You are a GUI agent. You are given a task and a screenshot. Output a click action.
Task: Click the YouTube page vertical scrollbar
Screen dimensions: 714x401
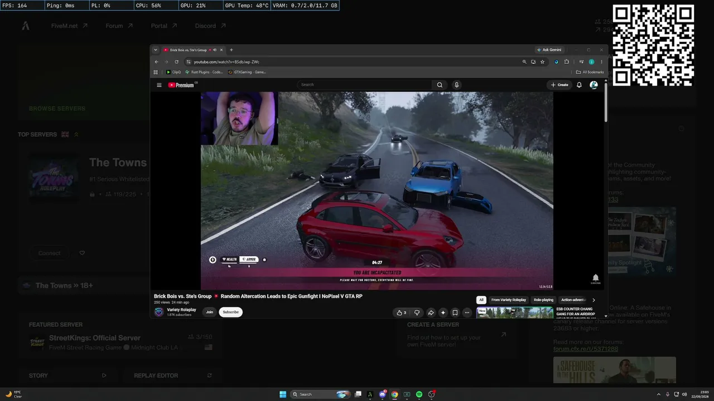click(x=606, y=101)
